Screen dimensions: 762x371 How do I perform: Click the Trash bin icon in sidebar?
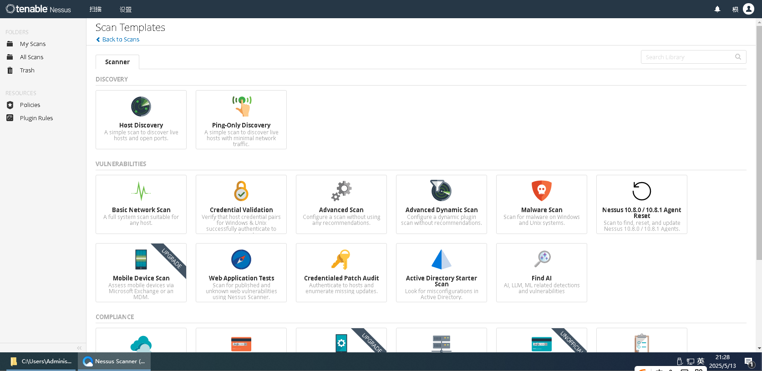(10, 70)
